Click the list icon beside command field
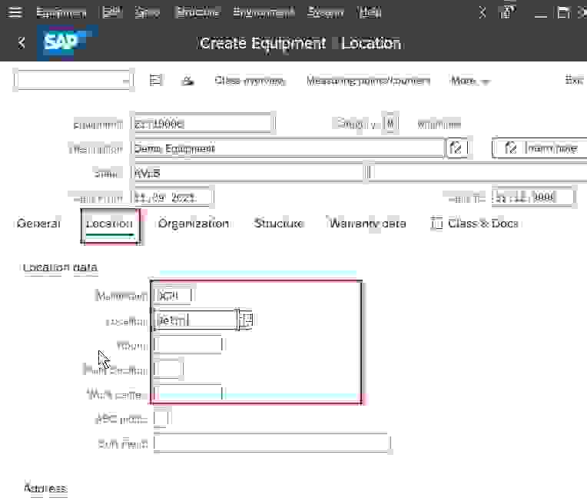This screenshot has width=587, height=501. coord(156,80)
